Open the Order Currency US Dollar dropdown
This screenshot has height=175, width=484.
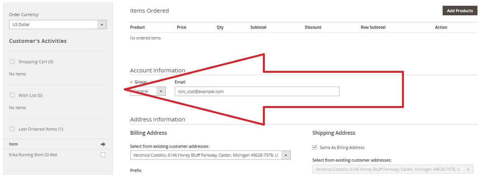click(x=58, y=25)
